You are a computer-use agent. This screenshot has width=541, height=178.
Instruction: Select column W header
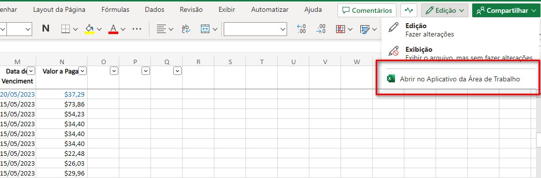[x=357, y=62]
